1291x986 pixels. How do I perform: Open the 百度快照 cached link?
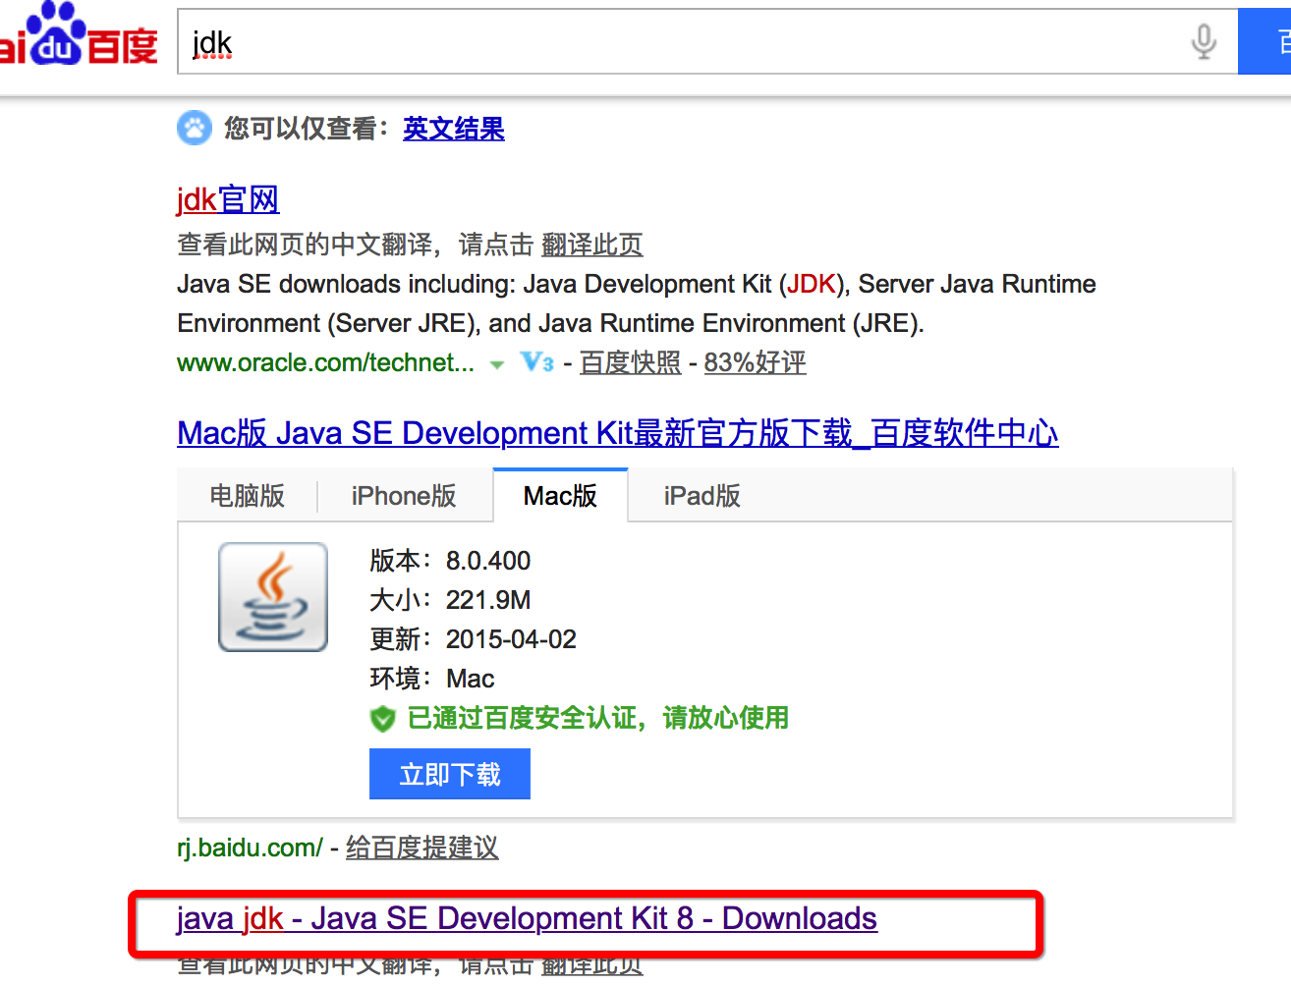click(x=631, y=362)
